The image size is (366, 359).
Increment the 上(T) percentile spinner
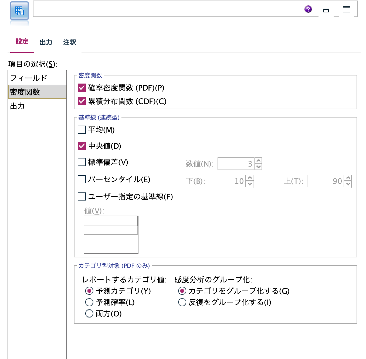348,178
